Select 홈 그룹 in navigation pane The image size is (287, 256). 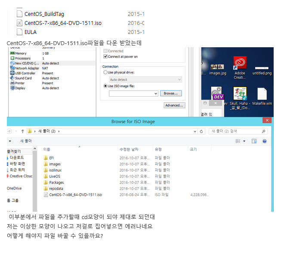(x=12, y=201)
